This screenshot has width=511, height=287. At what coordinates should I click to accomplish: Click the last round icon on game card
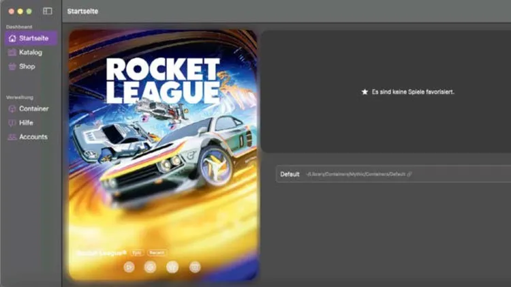195,267
